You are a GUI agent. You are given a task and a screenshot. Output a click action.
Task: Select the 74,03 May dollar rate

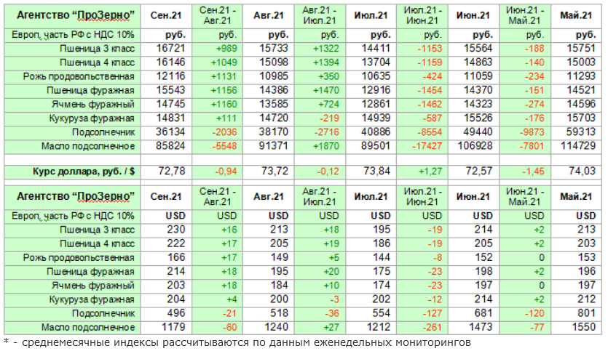click(576, 172)
